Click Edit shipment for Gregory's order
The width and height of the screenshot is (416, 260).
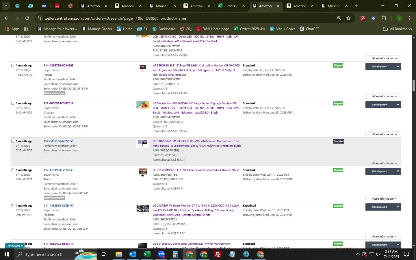380,105
